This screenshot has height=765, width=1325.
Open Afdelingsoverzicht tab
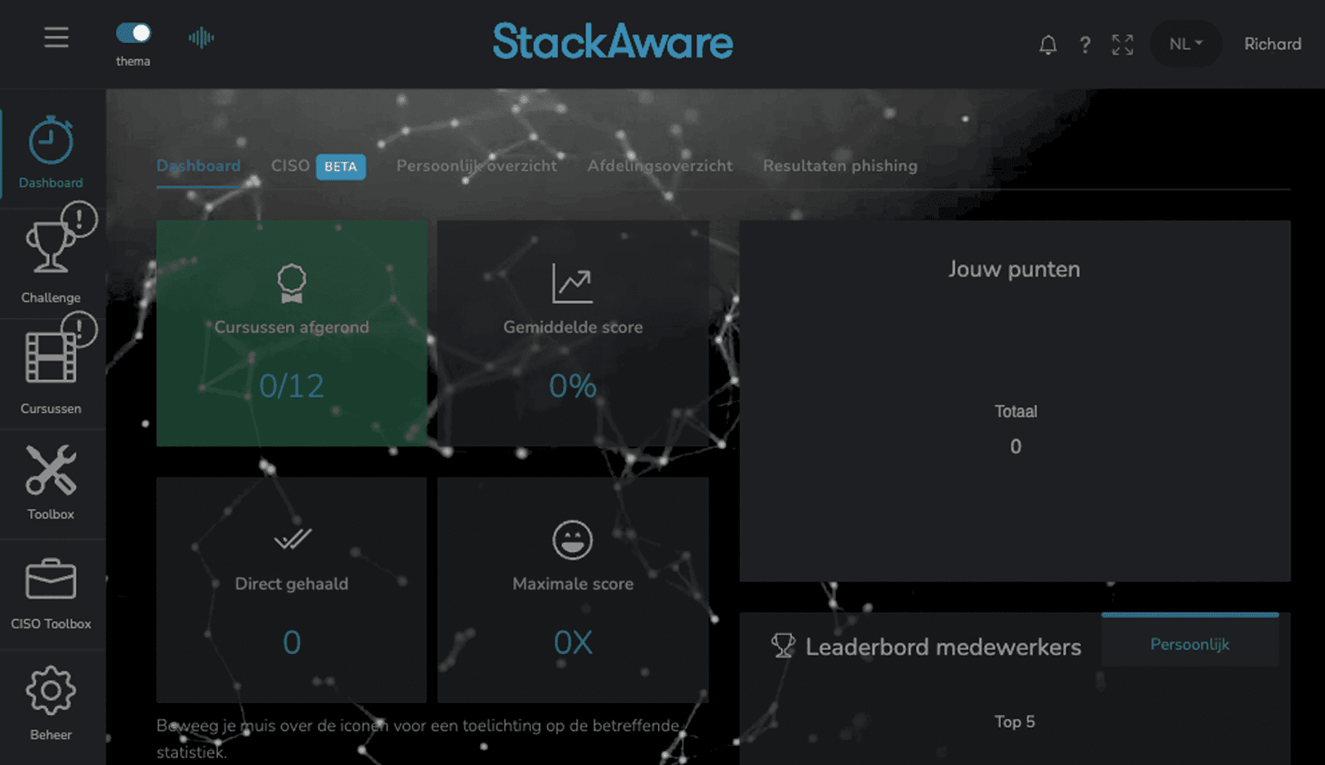point(660,166)
